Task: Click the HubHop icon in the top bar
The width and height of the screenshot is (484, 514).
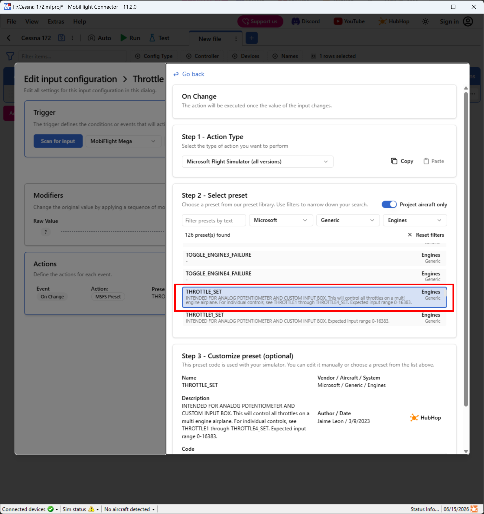Action: 382,21
